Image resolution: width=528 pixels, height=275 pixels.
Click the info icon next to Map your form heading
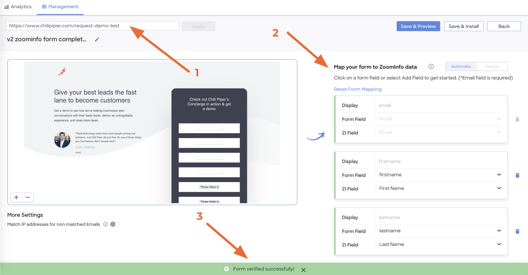pos(431,67)
